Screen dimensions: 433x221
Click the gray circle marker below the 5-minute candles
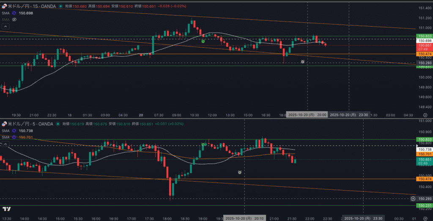(240, 172)
